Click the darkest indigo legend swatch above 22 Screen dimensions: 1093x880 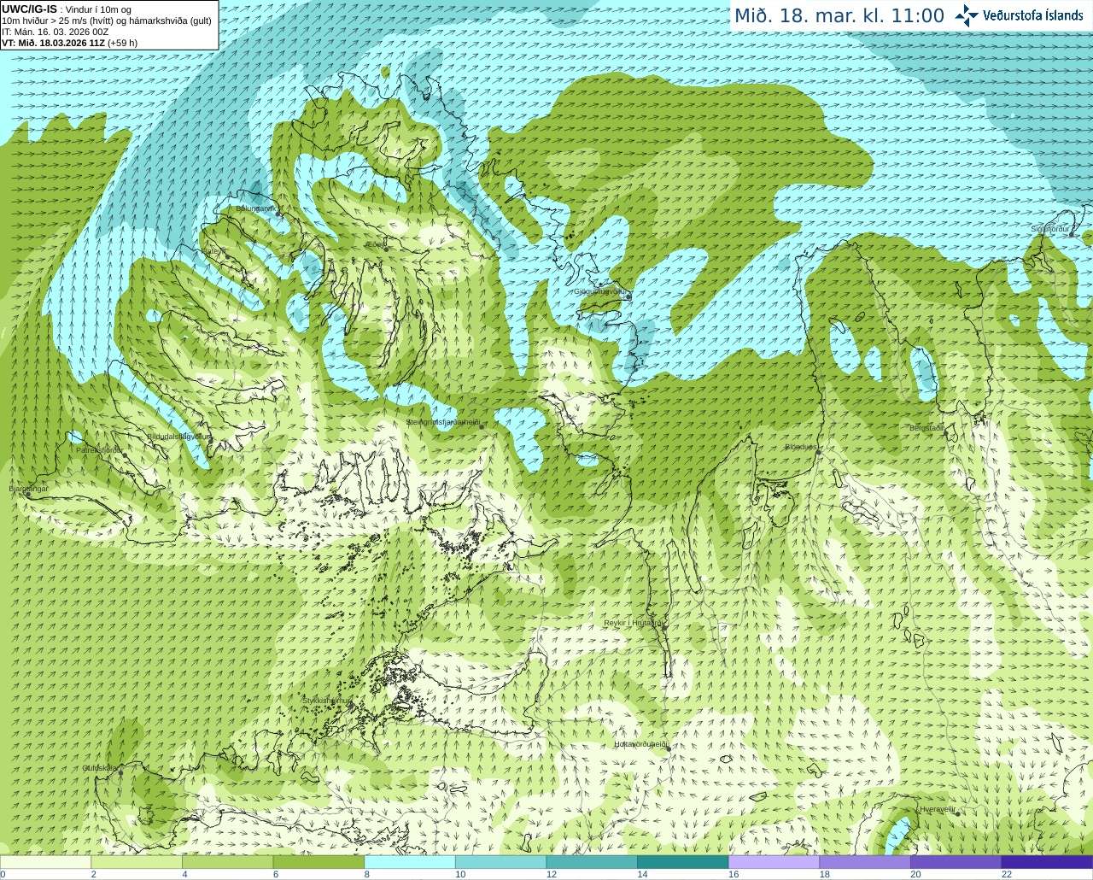click(x=1047, y=862)
